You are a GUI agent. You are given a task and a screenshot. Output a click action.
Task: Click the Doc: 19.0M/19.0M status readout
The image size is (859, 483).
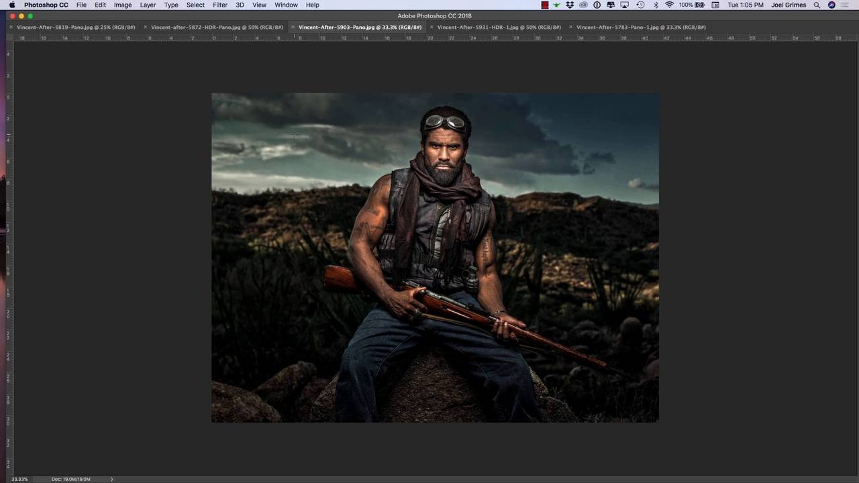(x=70, y=479)
